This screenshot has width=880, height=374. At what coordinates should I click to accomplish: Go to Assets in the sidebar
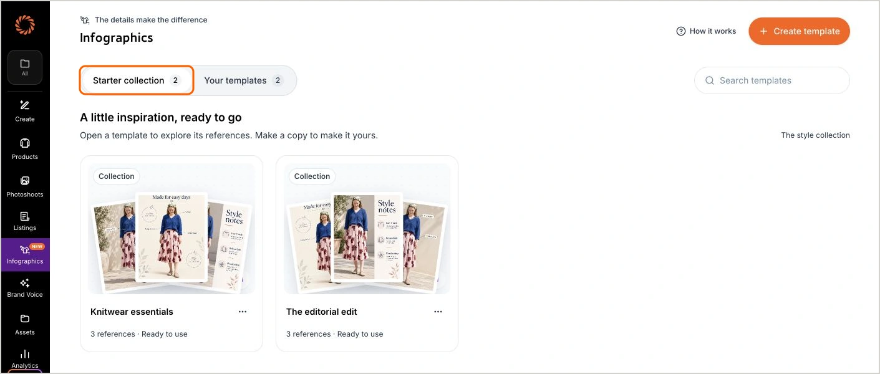[25, 325]
